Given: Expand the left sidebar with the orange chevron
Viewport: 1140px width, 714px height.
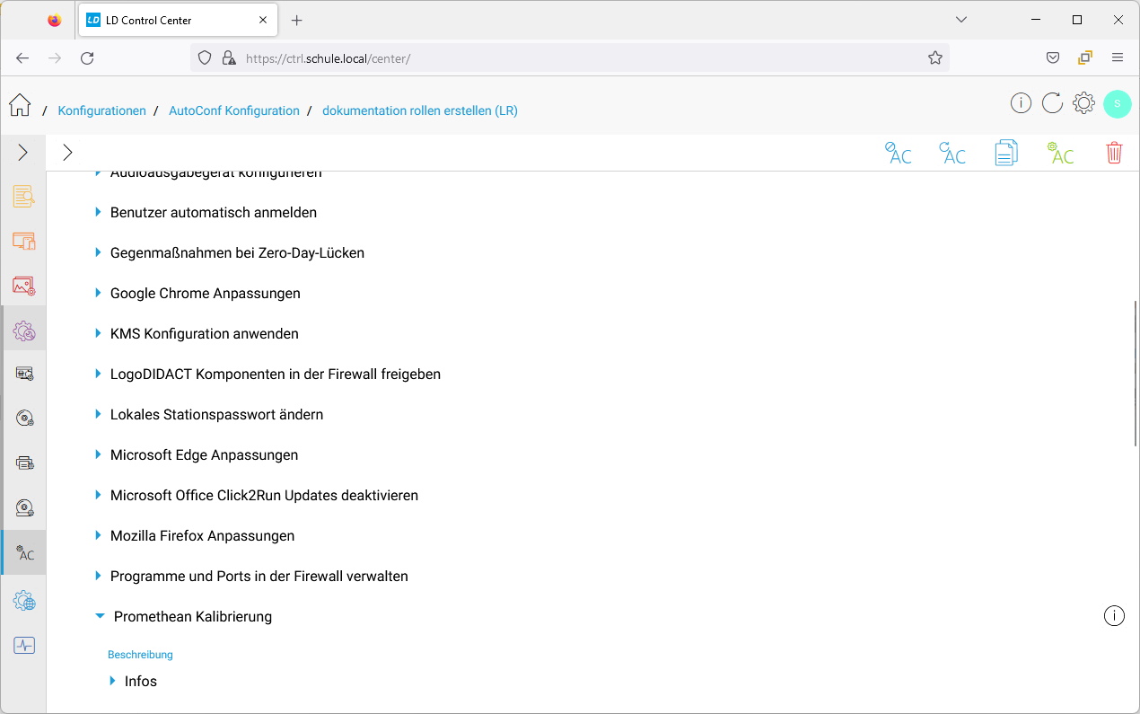Looking at the screenshot, I should tap(23, 153).
